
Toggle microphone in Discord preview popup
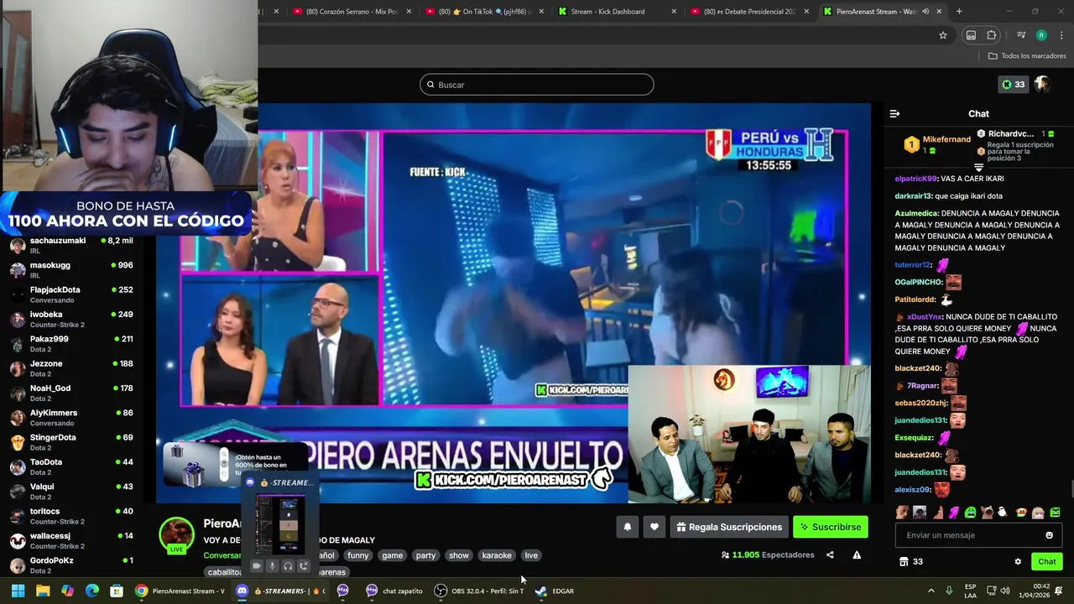coord(272,565)
